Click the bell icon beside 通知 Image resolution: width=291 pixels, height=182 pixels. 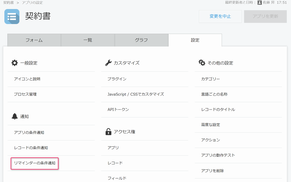(x=15, y=117)
